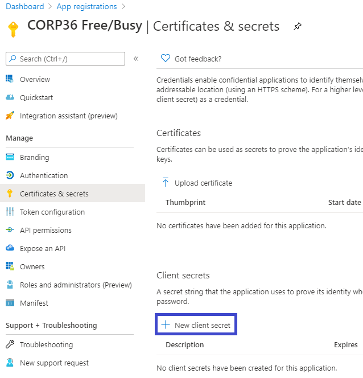Open the Manifest menu item
The height and width of the screenshot is (378, 363).
coord(34,303)
